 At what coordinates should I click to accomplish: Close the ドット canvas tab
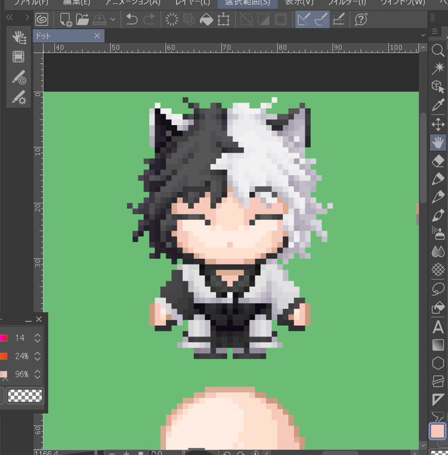pos(97,36)
